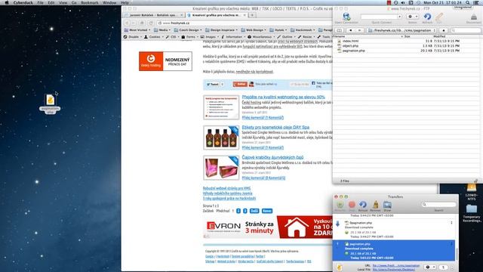
Task: Open Edit menu in menu bar
Action: point(51,2)
